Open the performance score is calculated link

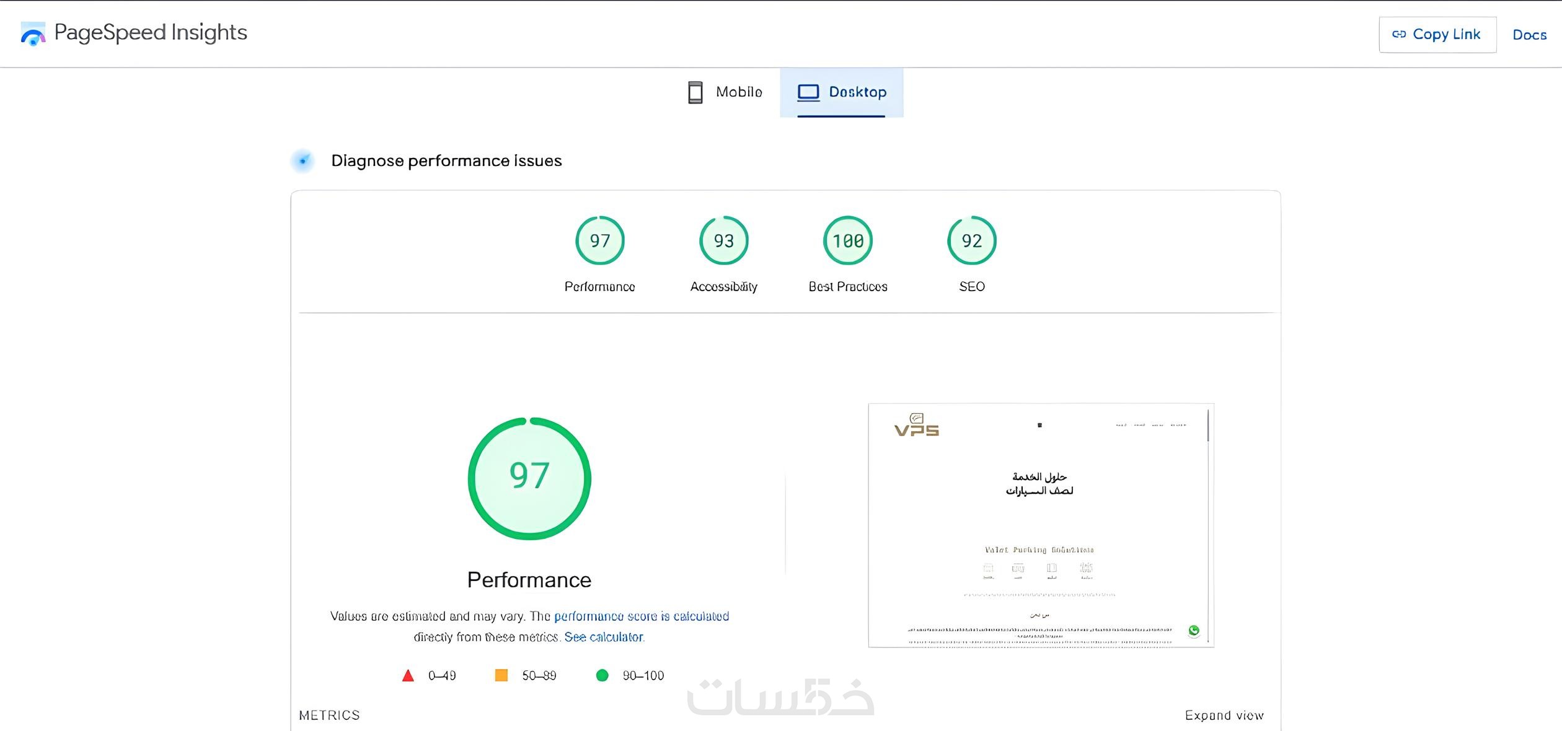coord(641,616)
